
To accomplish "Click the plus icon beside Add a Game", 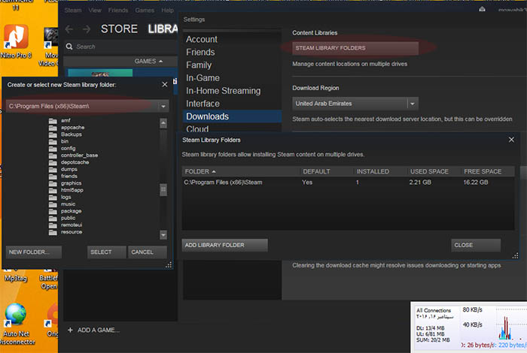I will tap(70, 330).
